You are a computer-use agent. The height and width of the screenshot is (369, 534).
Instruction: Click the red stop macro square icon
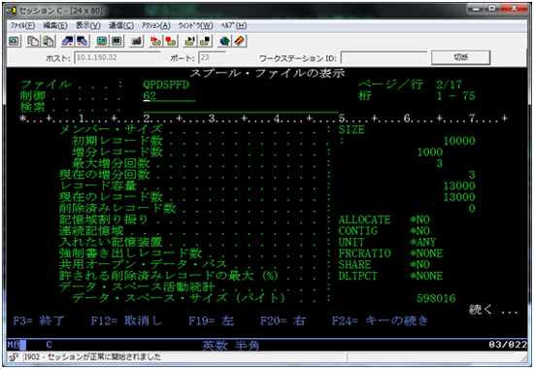click(171, 41)
